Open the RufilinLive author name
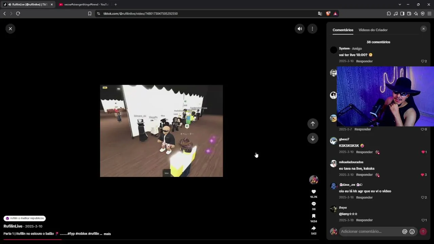434x244 pixels. click(x=13, y=226)
